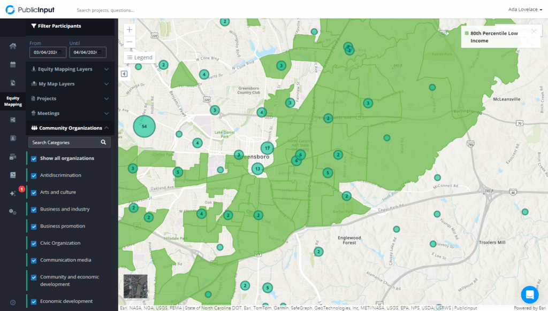Select Equity Mapping in the sidebar
548x311 pixels.
pos(13,101)
